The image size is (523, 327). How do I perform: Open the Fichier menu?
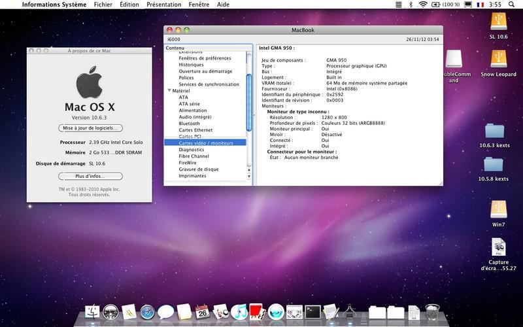tap(103, 5)
